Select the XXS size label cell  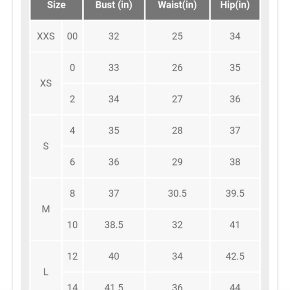(x=46, y=36)
